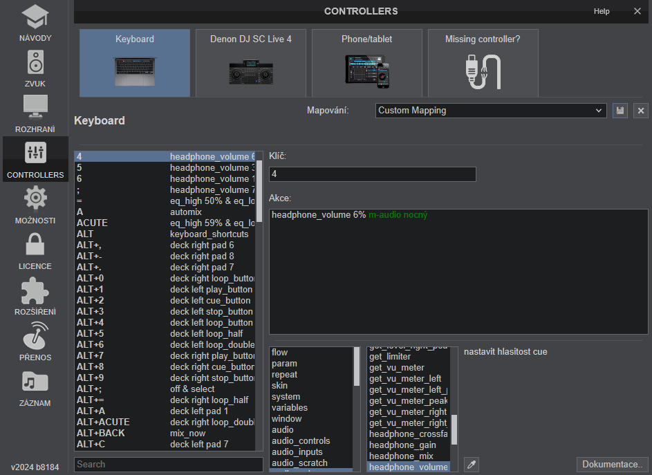Click the Help link in title bar
Screen dimensions: 652x475
[x=602, y=11]
